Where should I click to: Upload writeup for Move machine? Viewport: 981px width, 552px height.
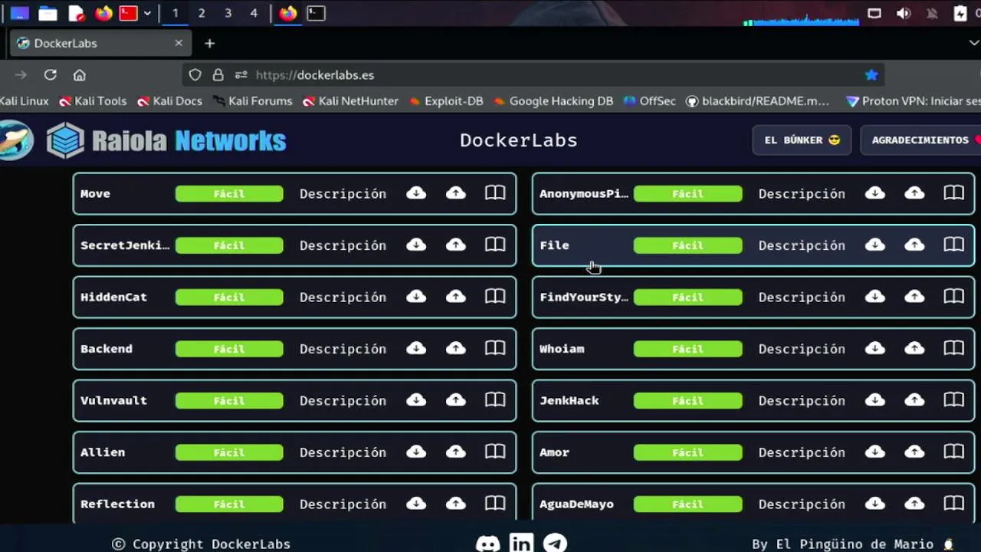[x=456, y=193]
